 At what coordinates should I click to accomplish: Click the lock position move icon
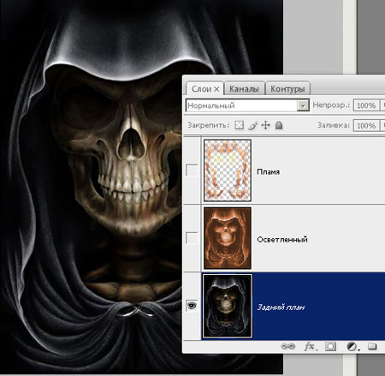265,125
